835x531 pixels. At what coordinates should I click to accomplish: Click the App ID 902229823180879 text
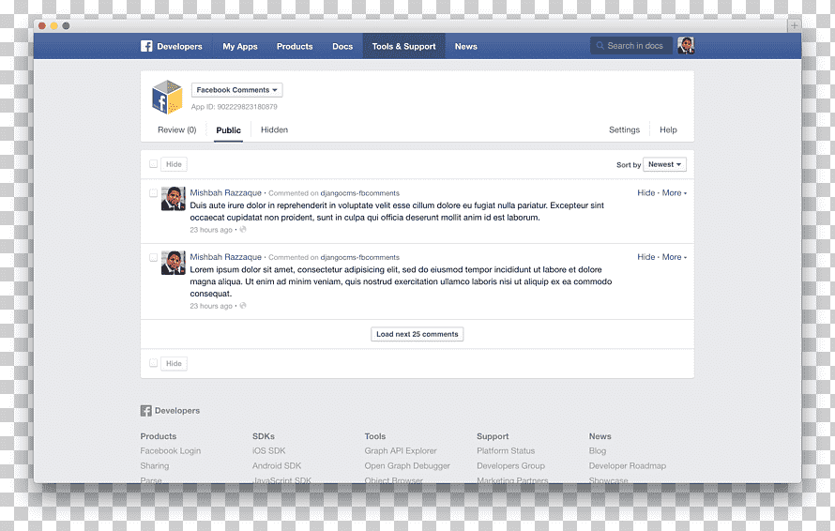point(235,107)
